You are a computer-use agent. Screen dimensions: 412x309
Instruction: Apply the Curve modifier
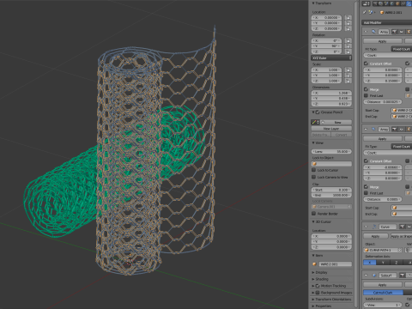click(375, 236)
